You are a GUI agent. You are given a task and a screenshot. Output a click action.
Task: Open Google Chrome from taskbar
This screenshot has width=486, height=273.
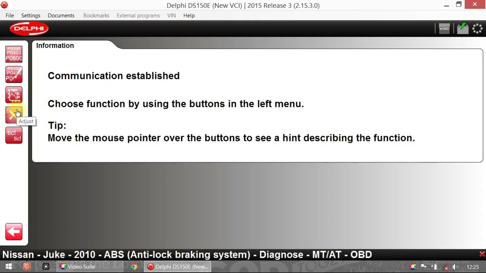tap(134, 267)
